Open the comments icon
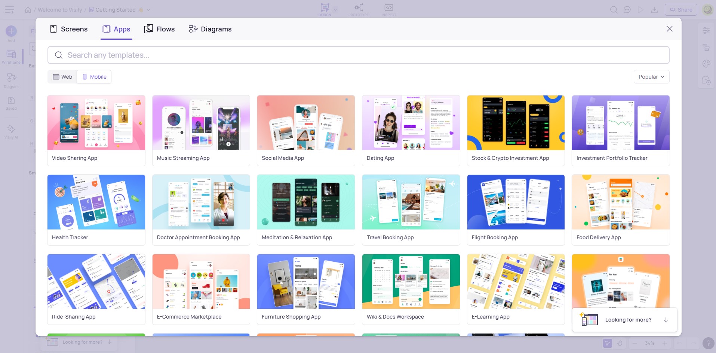 pos(627,10)
